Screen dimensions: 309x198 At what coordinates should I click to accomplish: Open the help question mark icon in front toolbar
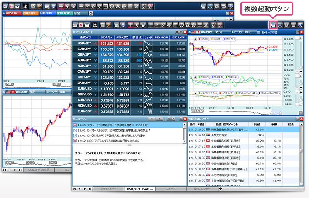click(x=300, y=25)
